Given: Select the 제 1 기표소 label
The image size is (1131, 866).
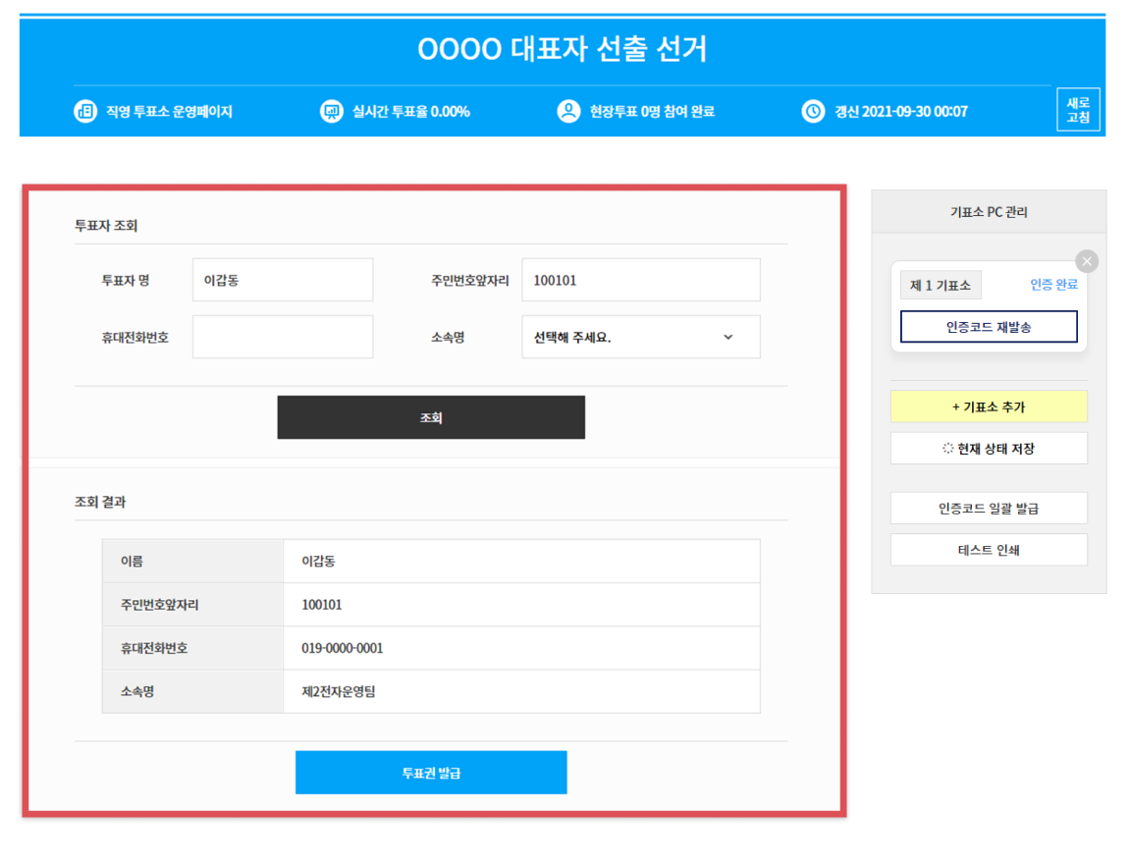Looking at the screenshot, I should [x=941, y=285].
